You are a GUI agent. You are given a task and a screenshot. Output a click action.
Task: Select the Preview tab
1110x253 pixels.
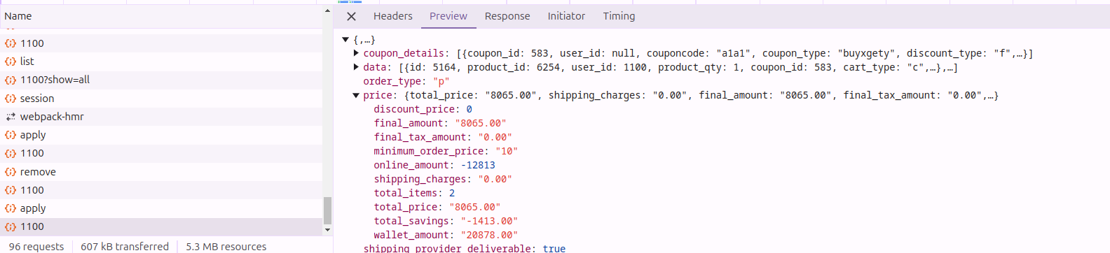coord(448,16)
